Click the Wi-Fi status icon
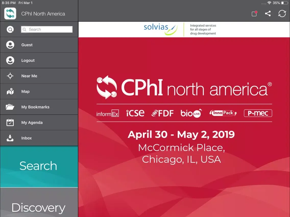Viewport: 290px width, 217px height. click(x=269, y=3)
